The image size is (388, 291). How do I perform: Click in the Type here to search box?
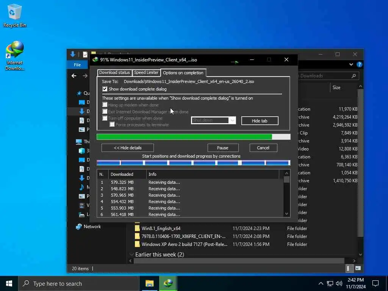78,283
